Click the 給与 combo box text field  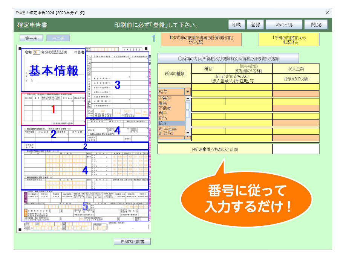(x=171, y=91)
